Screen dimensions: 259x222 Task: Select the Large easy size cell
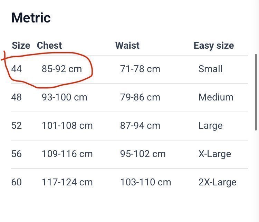(x=211, y=126)
